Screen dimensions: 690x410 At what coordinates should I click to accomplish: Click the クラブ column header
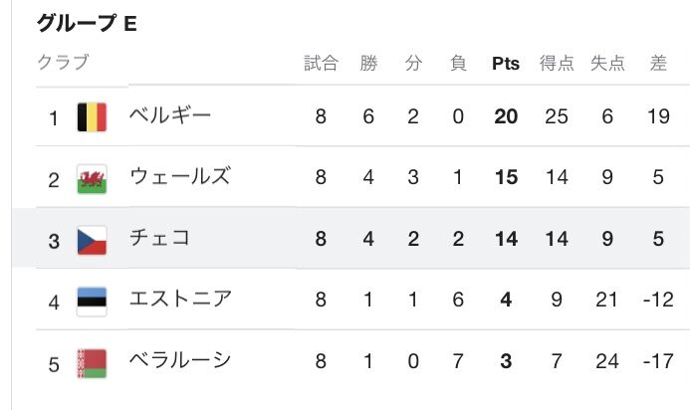tap(64, 63)
